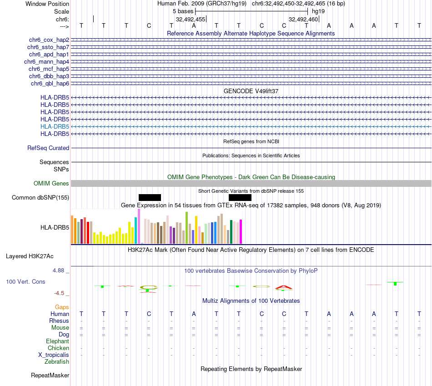
Task: Click the olive C logo in conservation track
Action: pyautogui.click(x=149, y=287)
